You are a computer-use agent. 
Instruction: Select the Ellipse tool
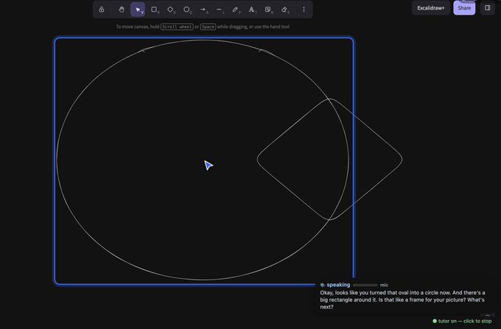[x=187, y=10]
